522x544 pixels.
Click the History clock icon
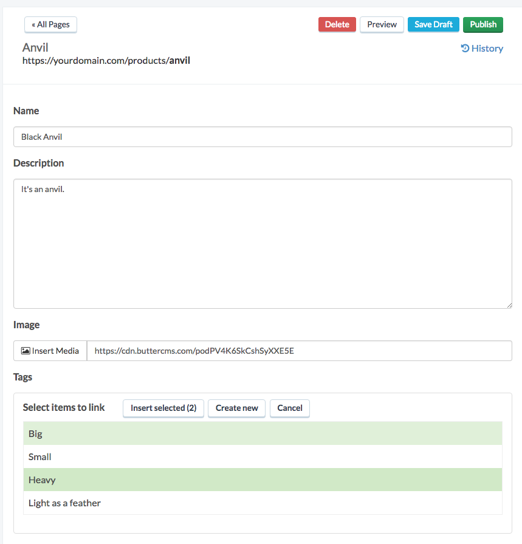[465, 48]
